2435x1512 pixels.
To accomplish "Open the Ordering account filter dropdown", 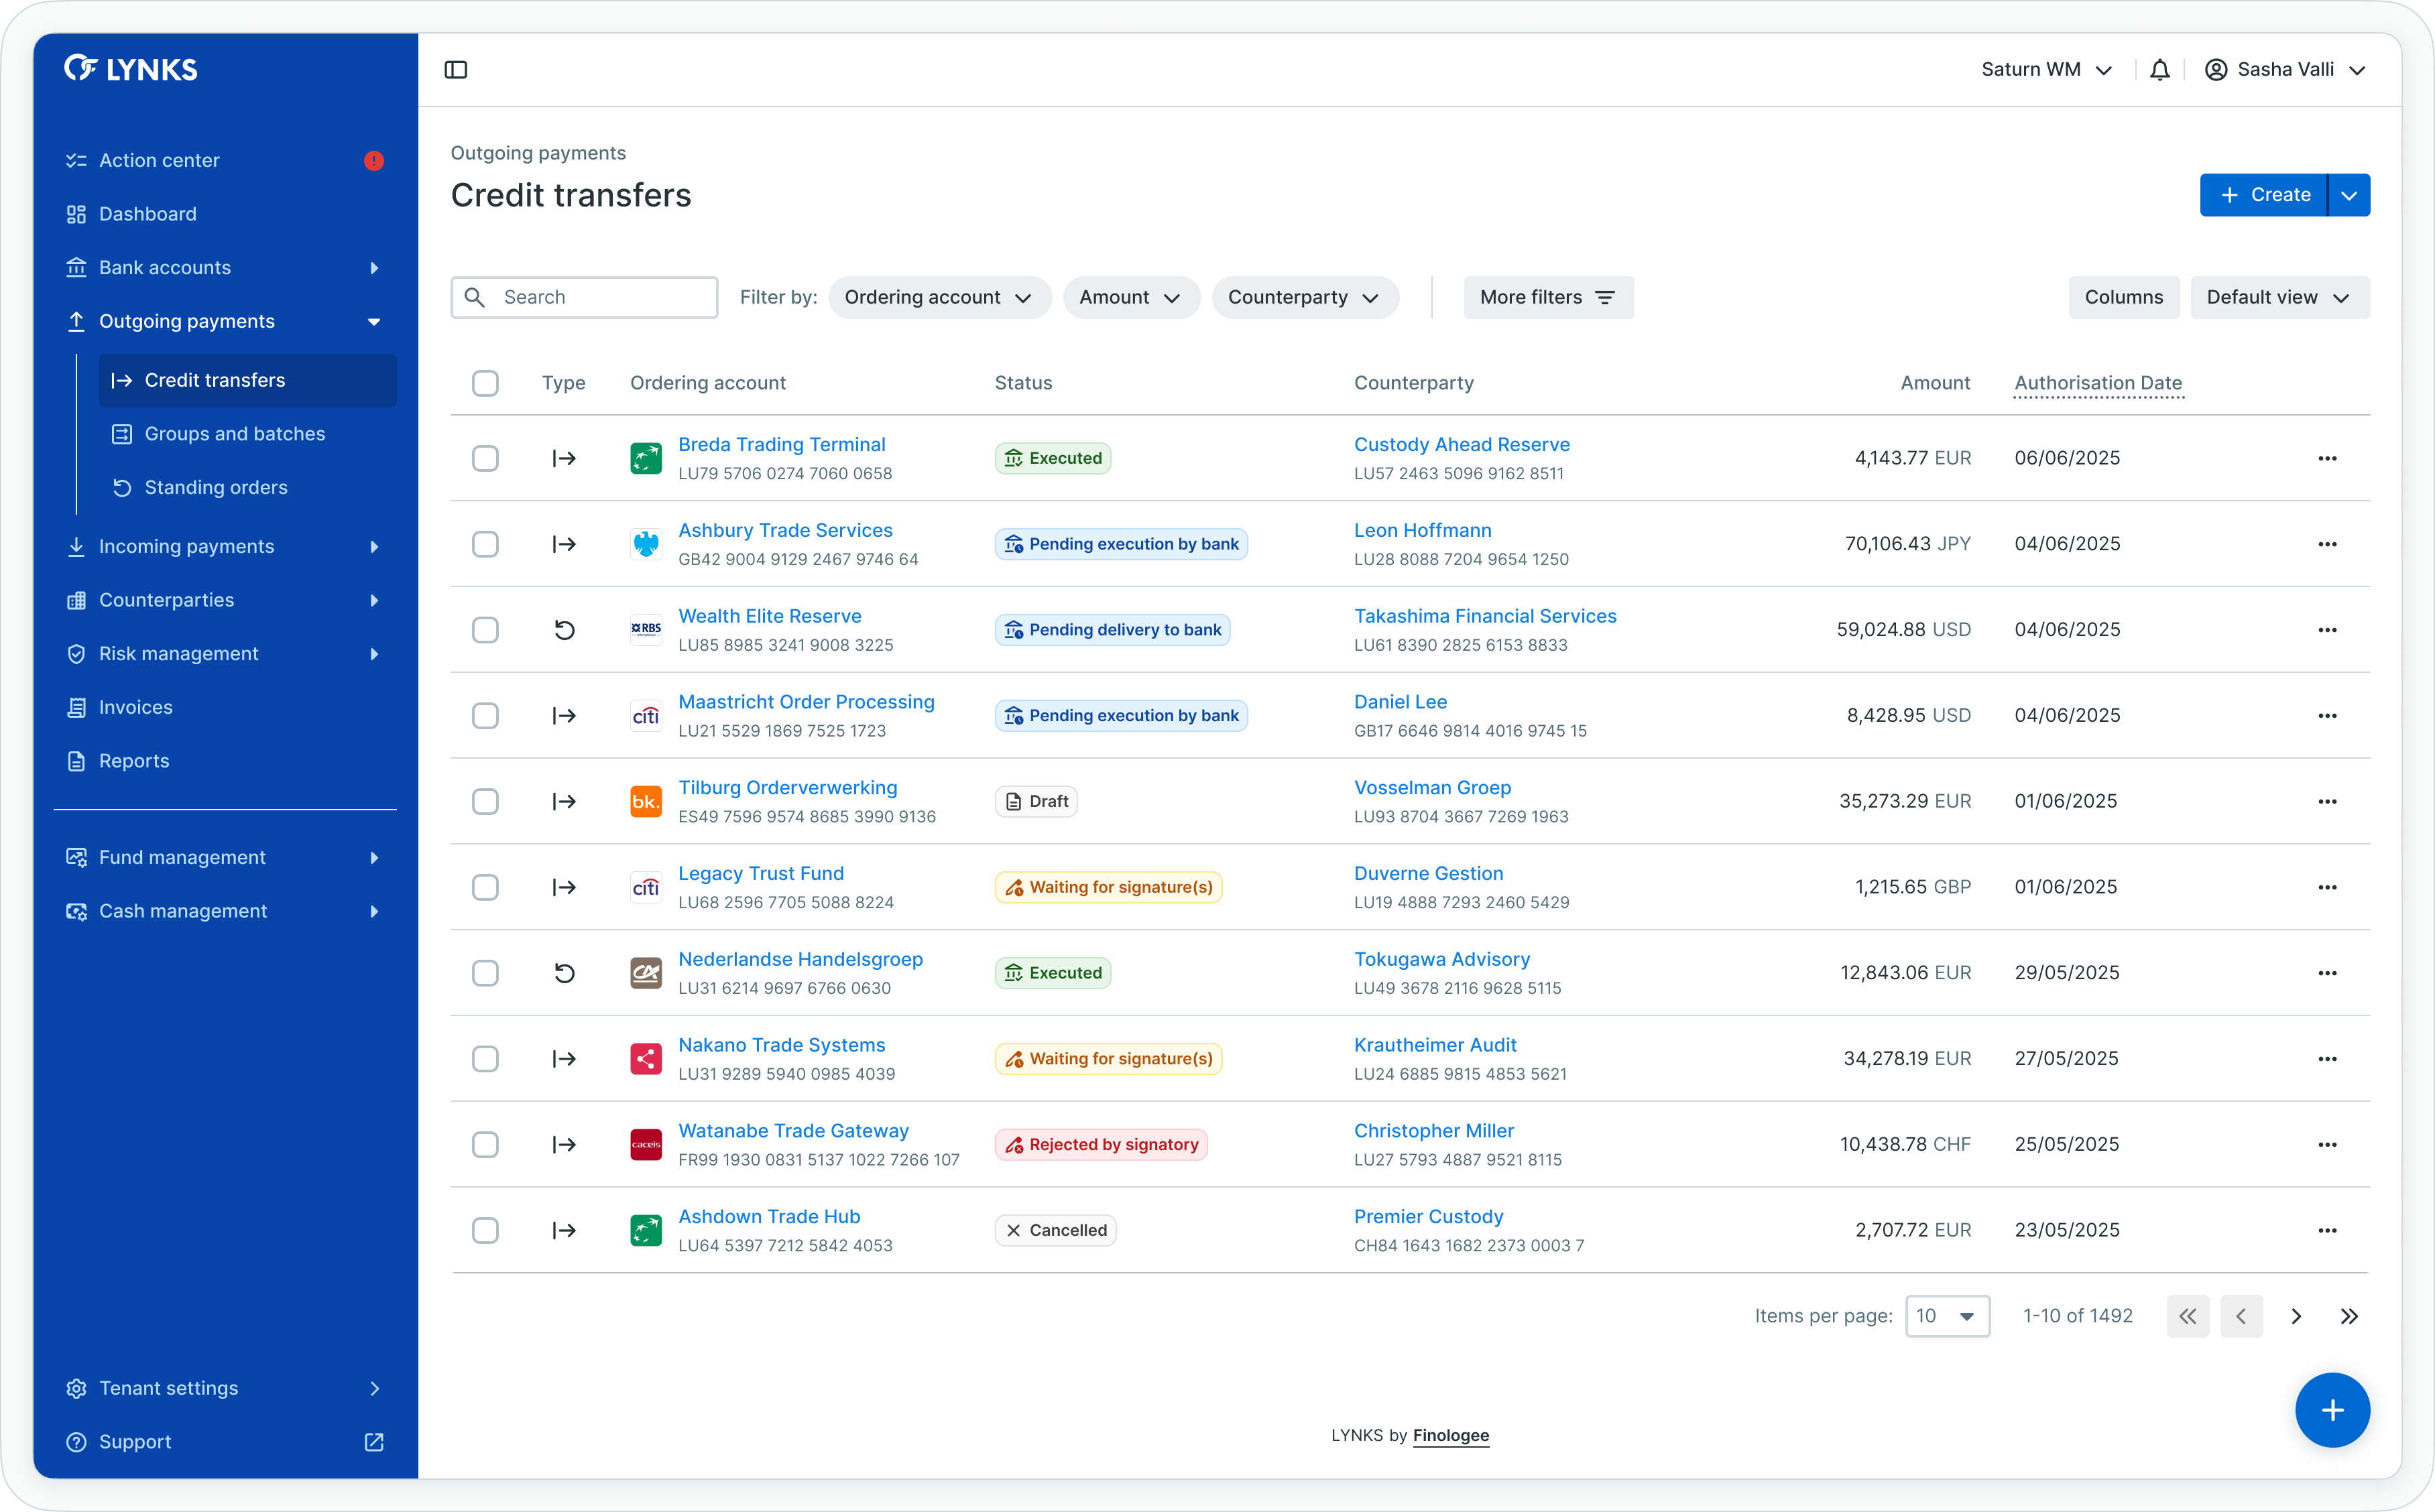I will click(x=938, y=297).
